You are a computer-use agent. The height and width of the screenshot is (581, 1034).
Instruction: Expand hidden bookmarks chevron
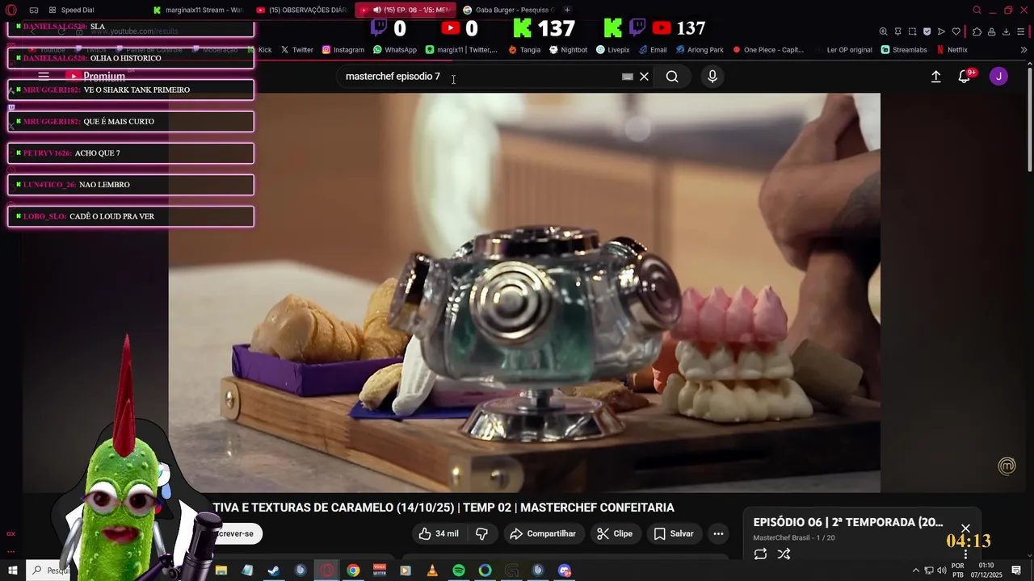tap(1023, 50)
